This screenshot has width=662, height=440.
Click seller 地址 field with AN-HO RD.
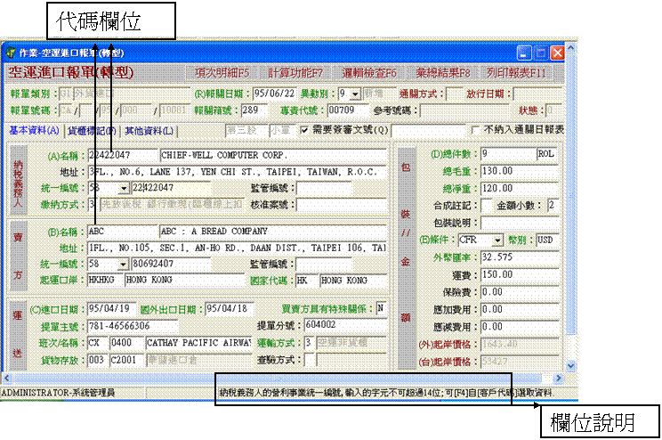(237, 248)
